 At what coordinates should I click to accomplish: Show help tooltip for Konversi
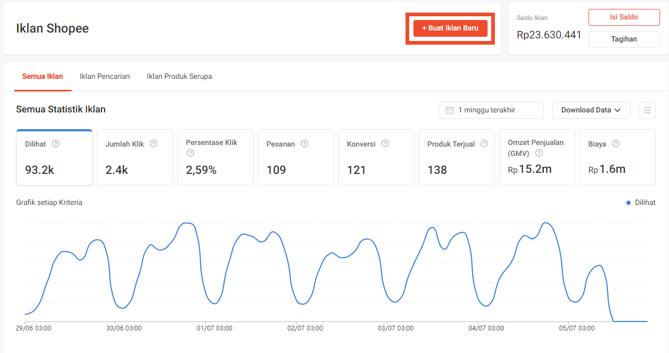(x=385, y=143)
